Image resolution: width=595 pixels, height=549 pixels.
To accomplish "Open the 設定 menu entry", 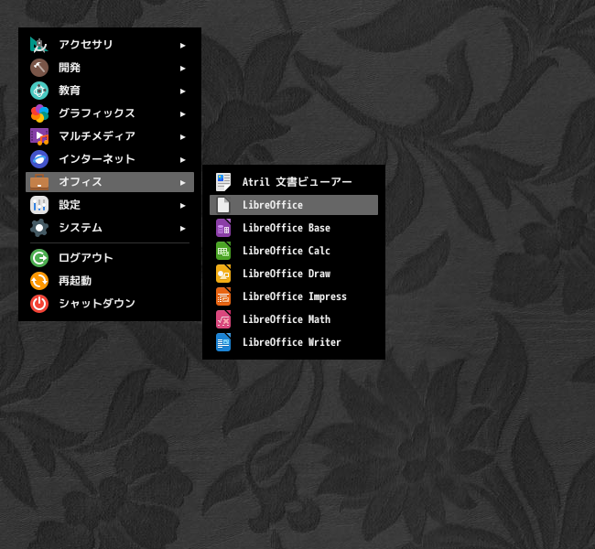I will point(110,205).
